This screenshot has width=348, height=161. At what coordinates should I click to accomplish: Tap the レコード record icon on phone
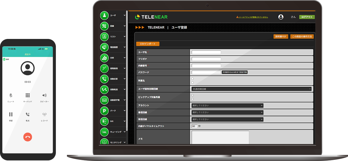pos(45,115)
